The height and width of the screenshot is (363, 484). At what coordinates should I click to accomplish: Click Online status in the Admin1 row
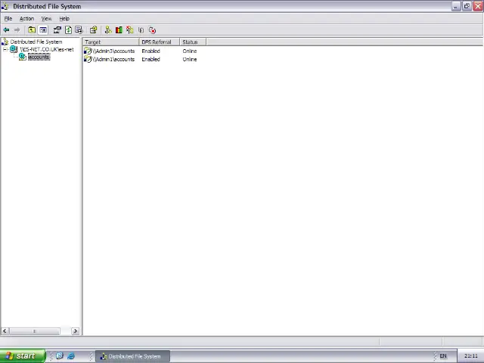(190, 59)
